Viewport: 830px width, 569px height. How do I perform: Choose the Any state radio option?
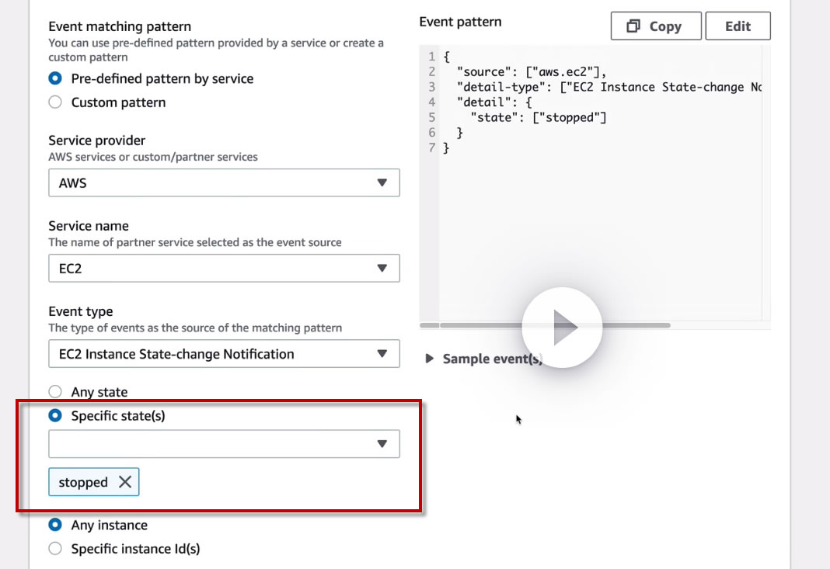click(x=55, y=392)
